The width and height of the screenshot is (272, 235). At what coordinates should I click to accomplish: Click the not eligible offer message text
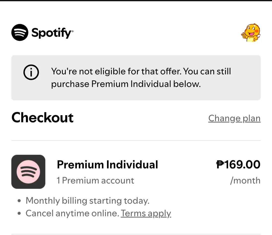point(141,78)
